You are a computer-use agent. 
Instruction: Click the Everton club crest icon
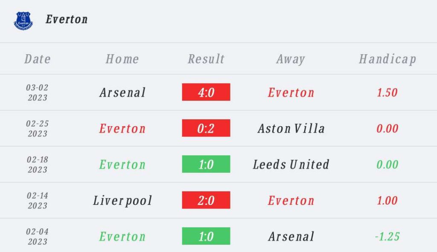click(x=23, y=21)
